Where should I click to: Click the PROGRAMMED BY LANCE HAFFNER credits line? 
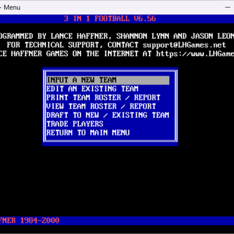click(117, 36)
